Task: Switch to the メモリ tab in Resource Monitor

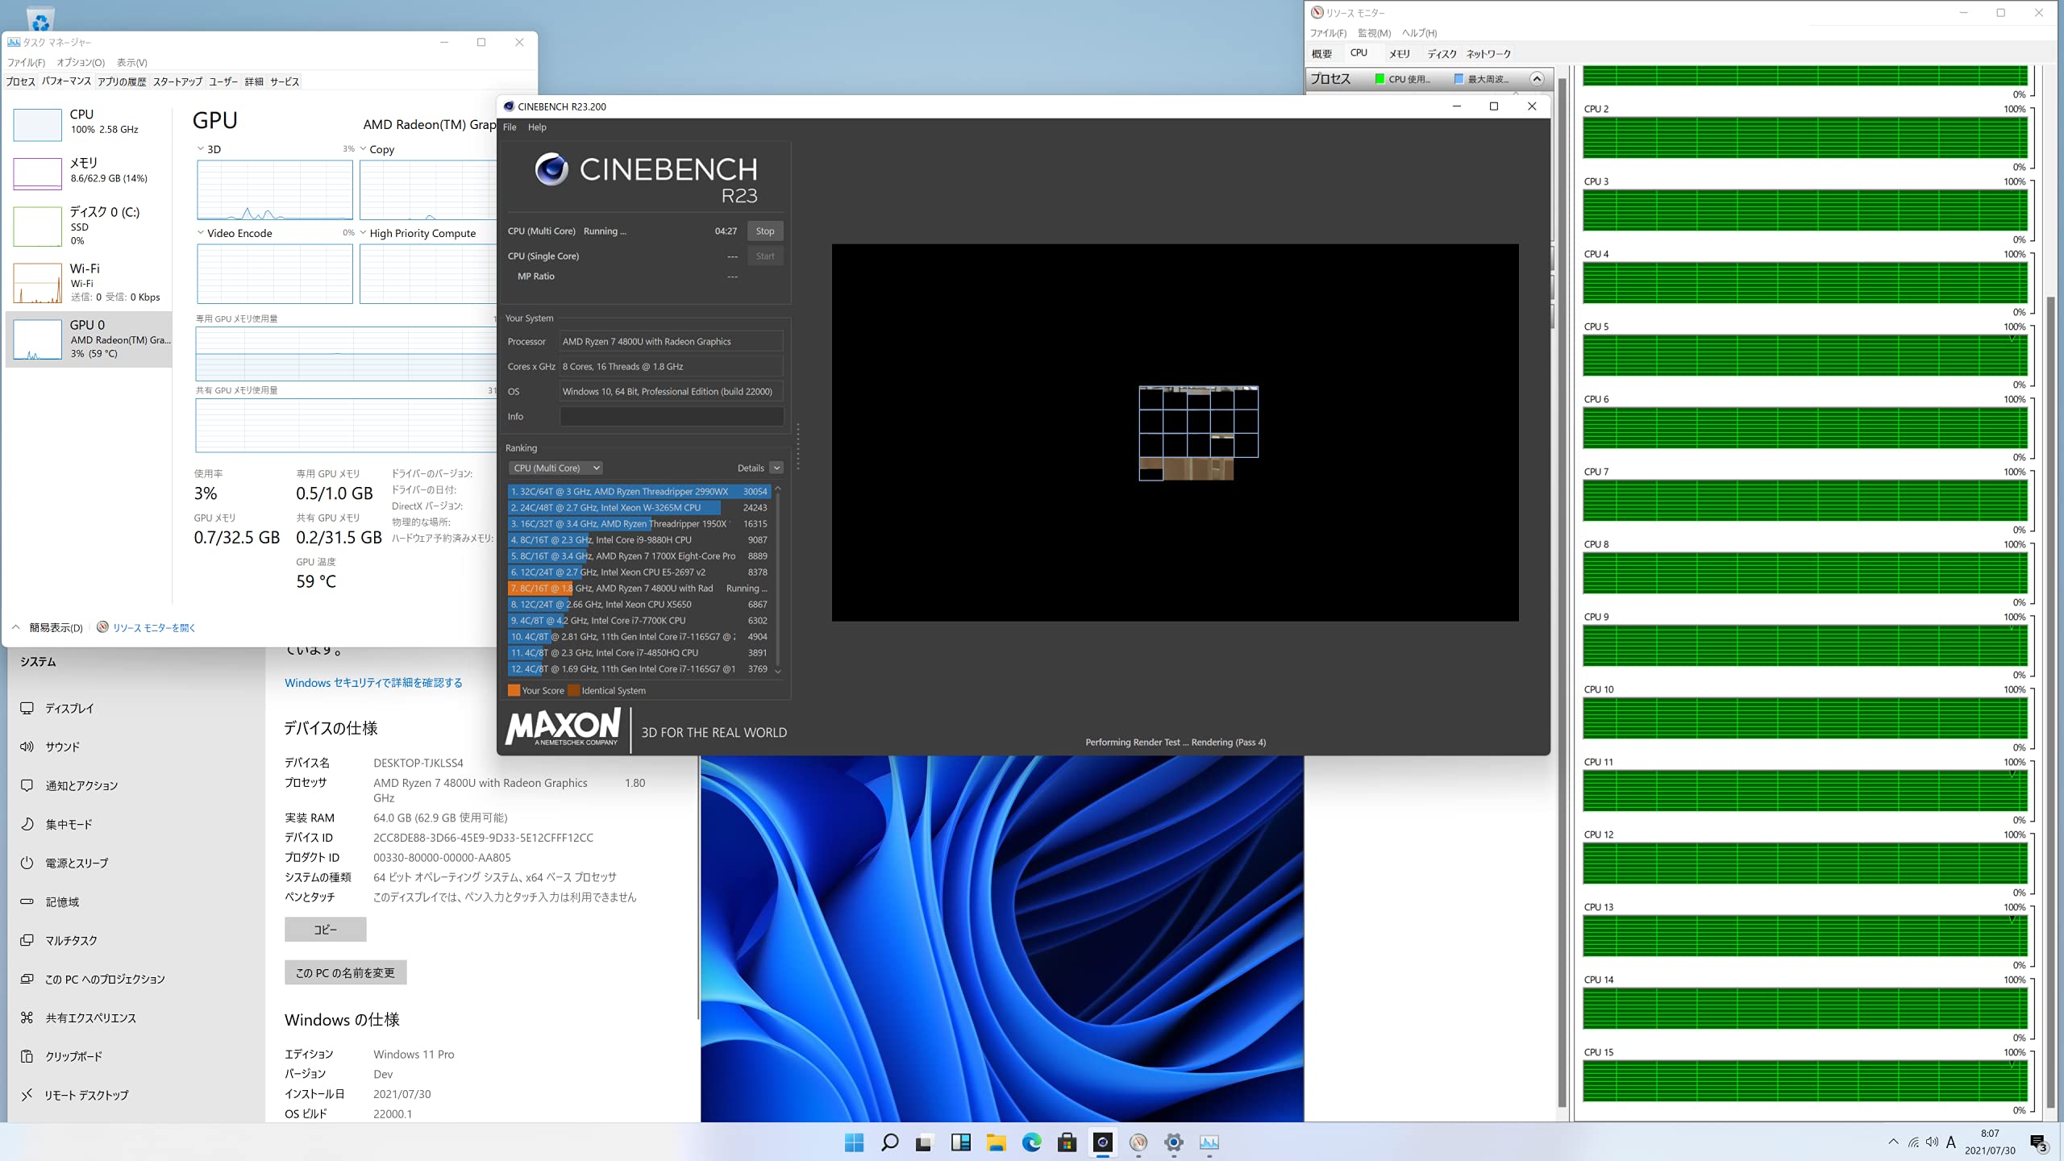Action: [1400, 53]
